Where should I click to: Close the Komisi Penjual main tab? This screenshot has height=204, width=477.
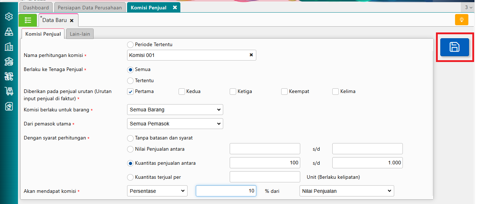coord(175,7)
